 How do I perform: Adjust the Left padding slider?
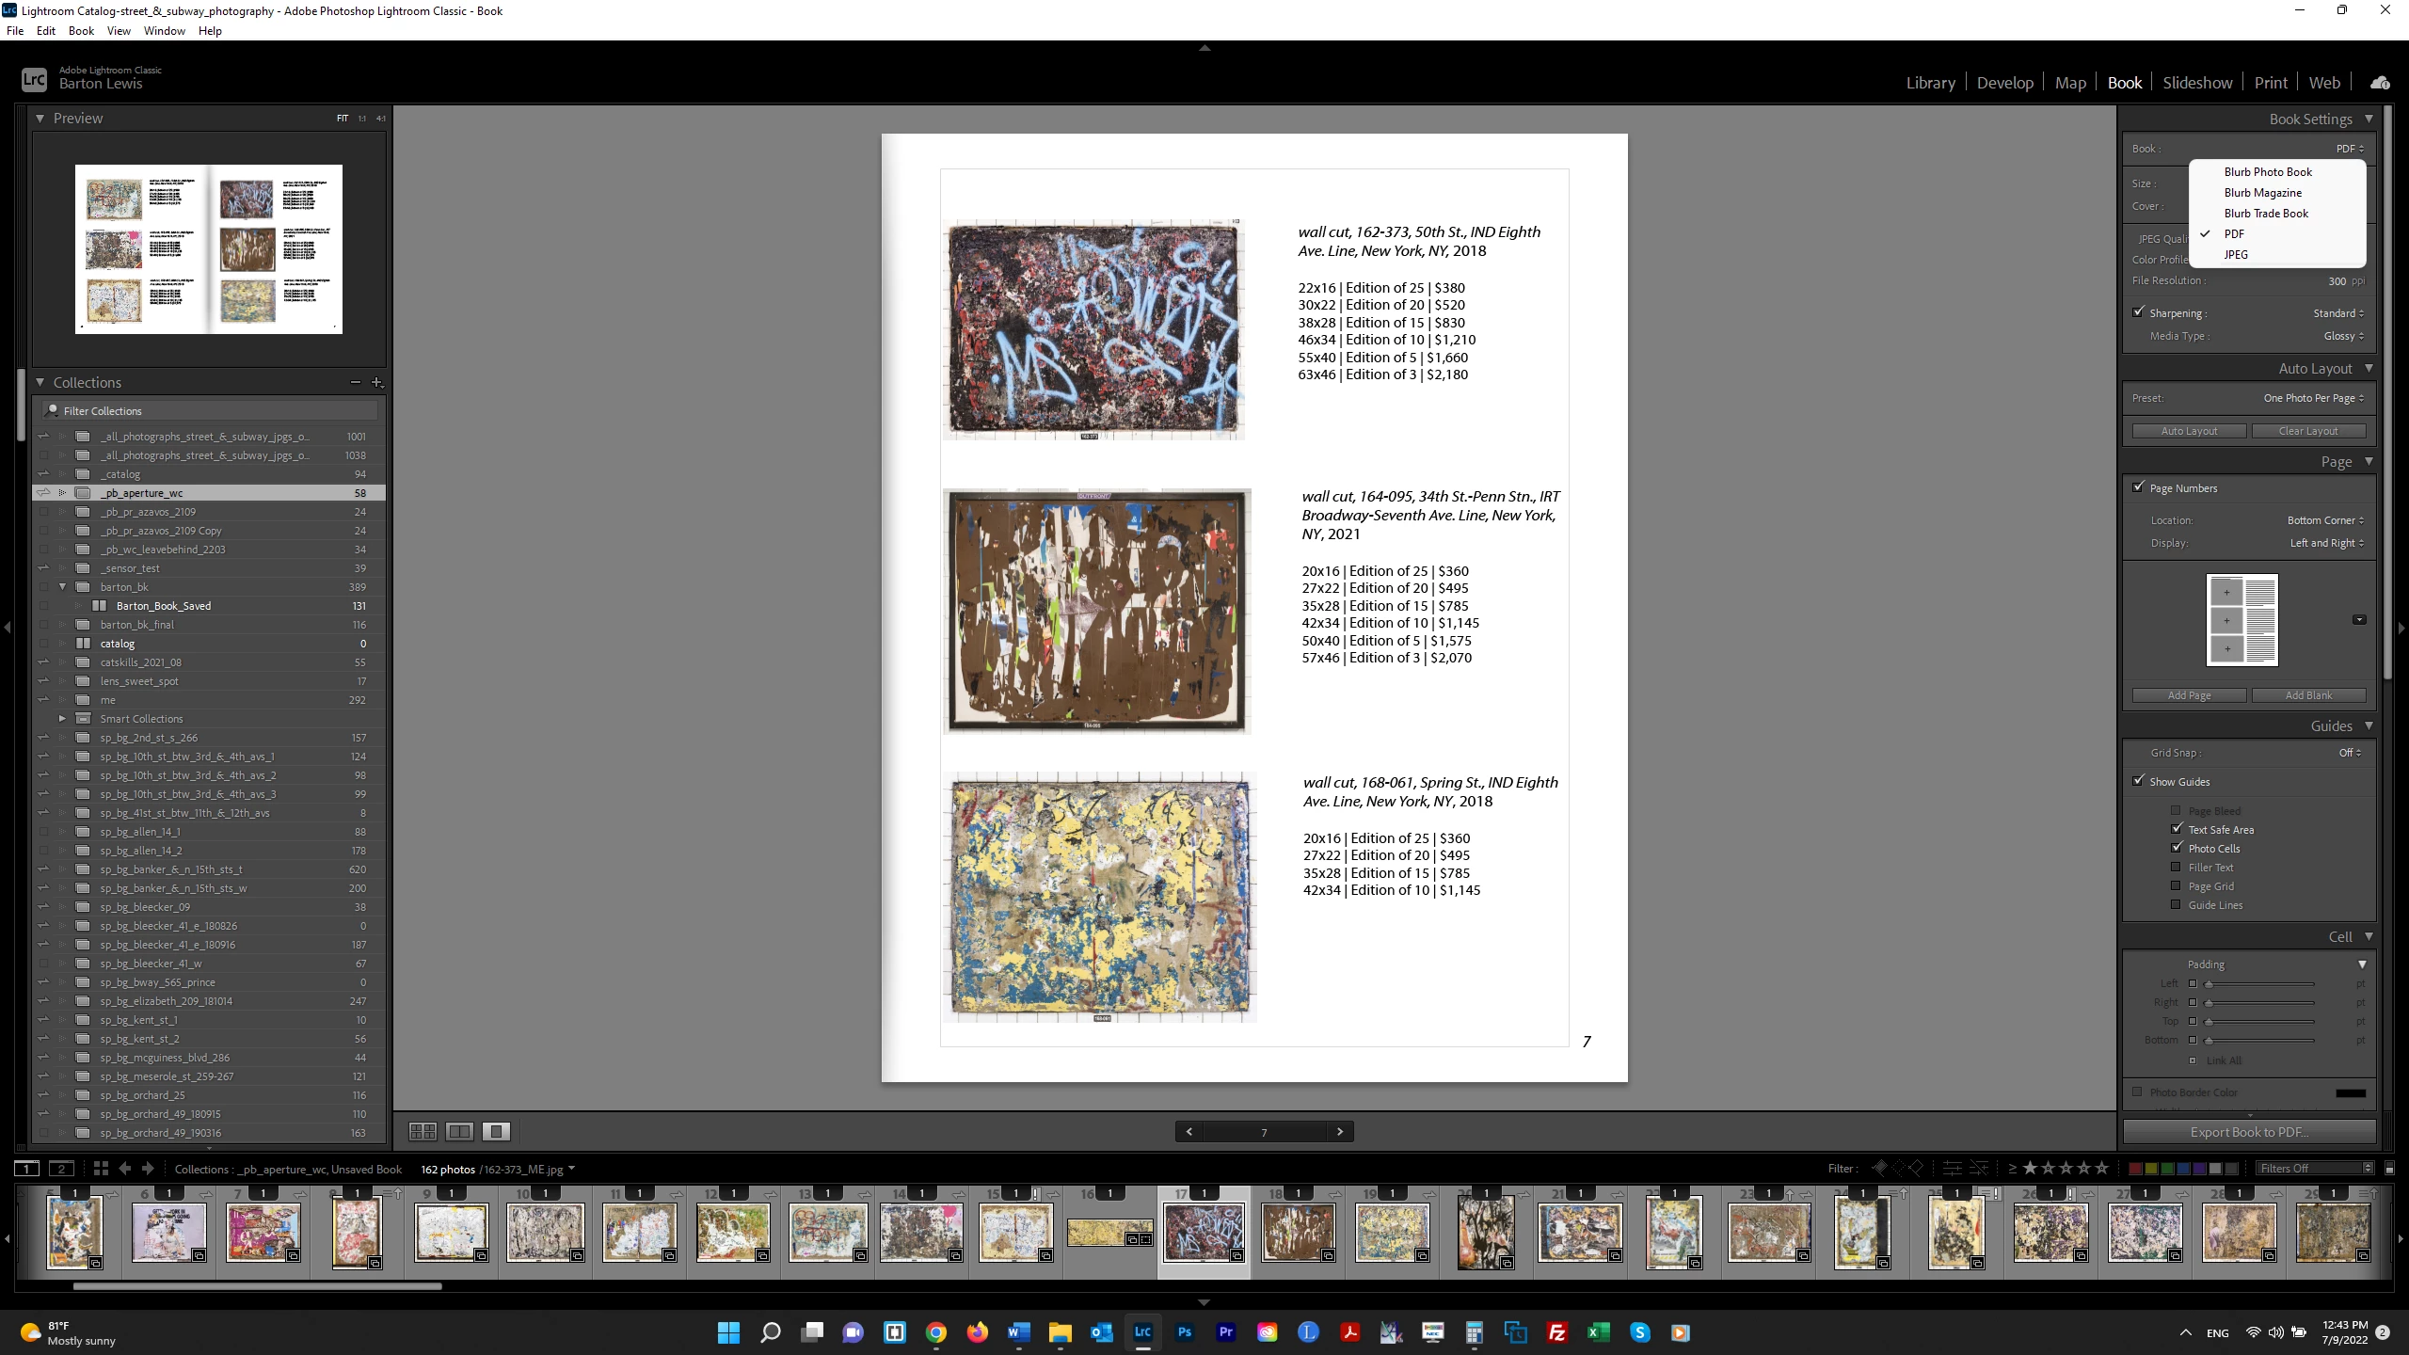tap(2209, 984)
